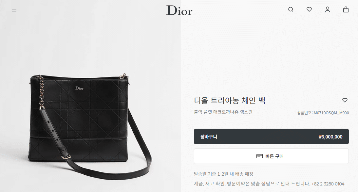
Task: Click the card icon in 빠른 구매
Action: tap(260, 156)
